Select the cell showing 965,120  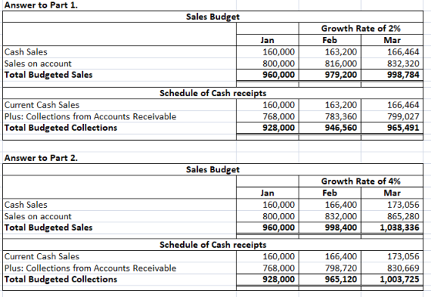330,279
